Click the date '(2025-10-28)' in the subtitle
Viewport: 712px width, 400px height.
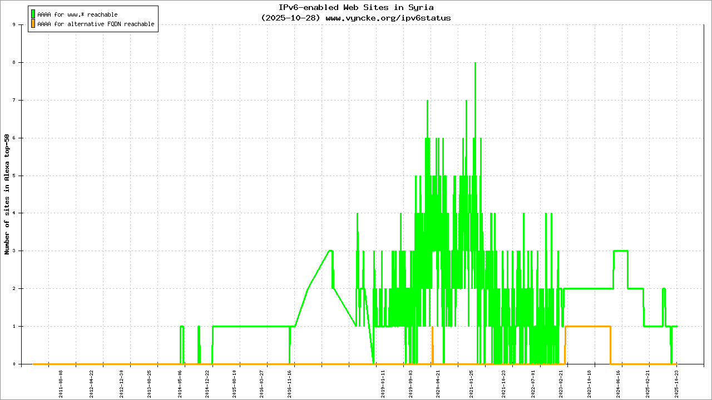pos(290,18)
